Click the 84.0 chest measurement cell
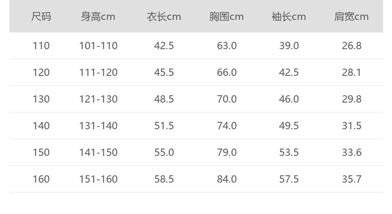 point(226,179)
